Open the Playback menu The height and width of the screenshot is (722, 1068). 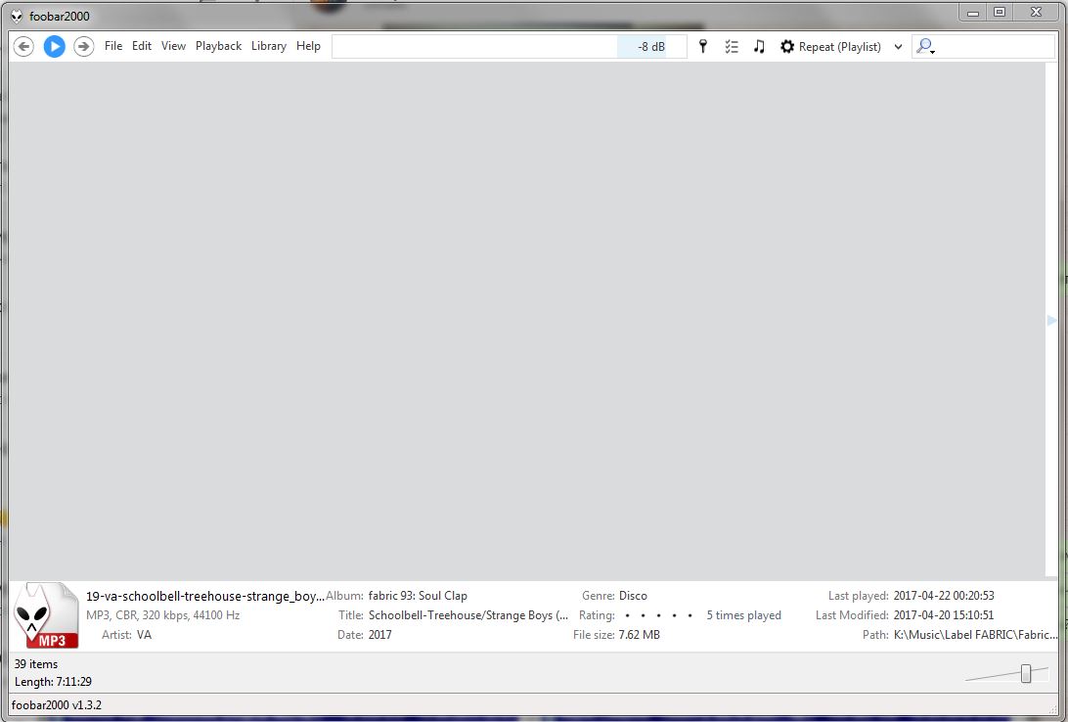coord(219,46)
